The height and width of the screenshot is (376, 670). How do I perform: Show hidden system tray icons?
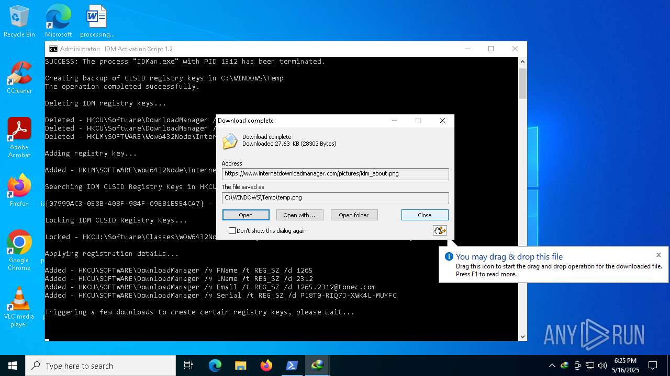click(552, 366)
